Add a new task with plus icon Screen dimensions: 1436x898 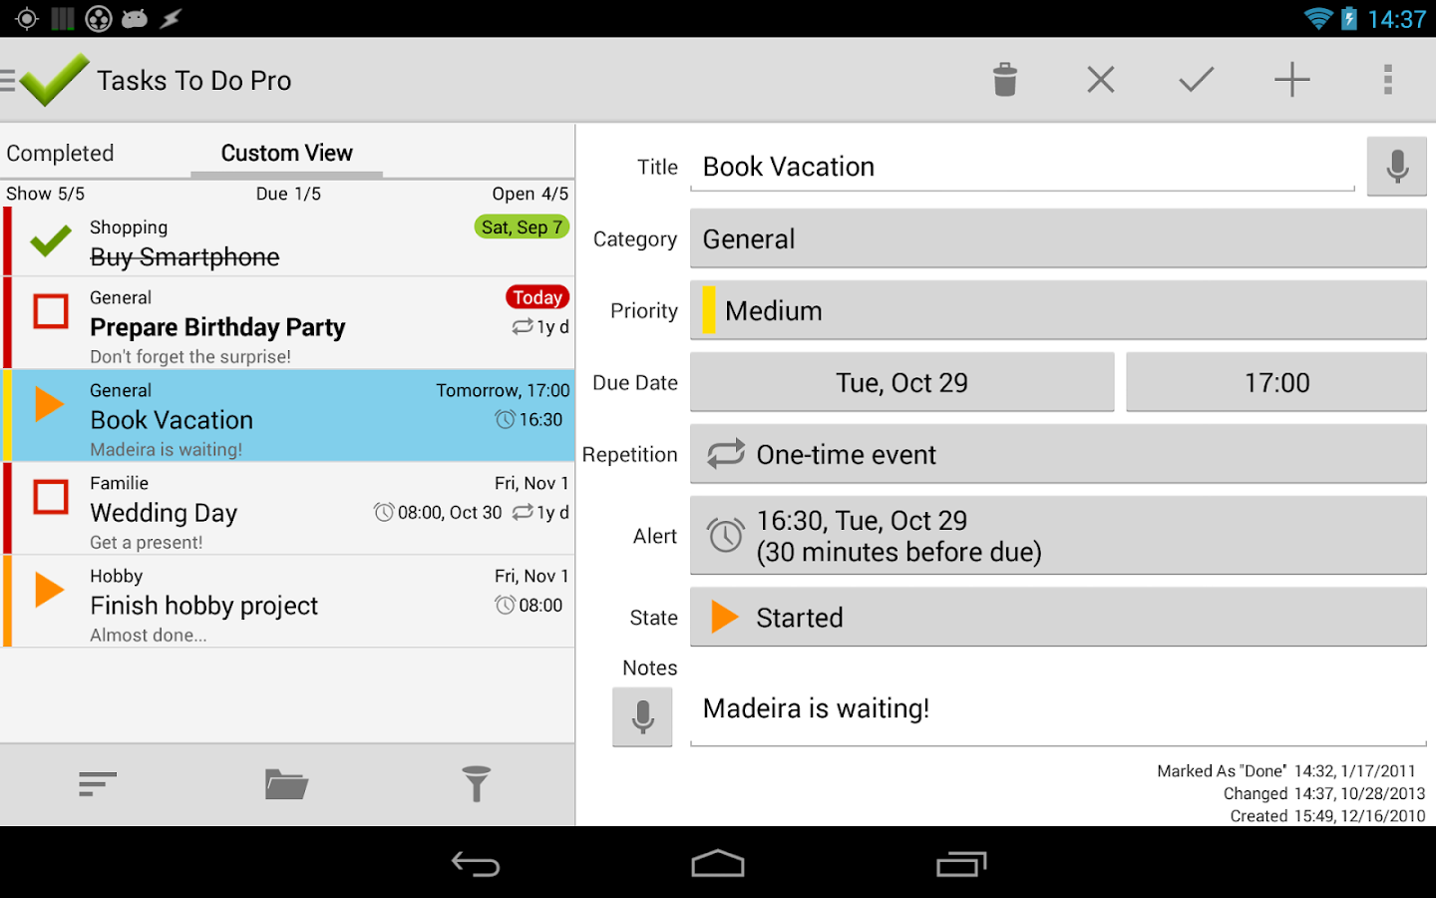[x=1291, y=80]
